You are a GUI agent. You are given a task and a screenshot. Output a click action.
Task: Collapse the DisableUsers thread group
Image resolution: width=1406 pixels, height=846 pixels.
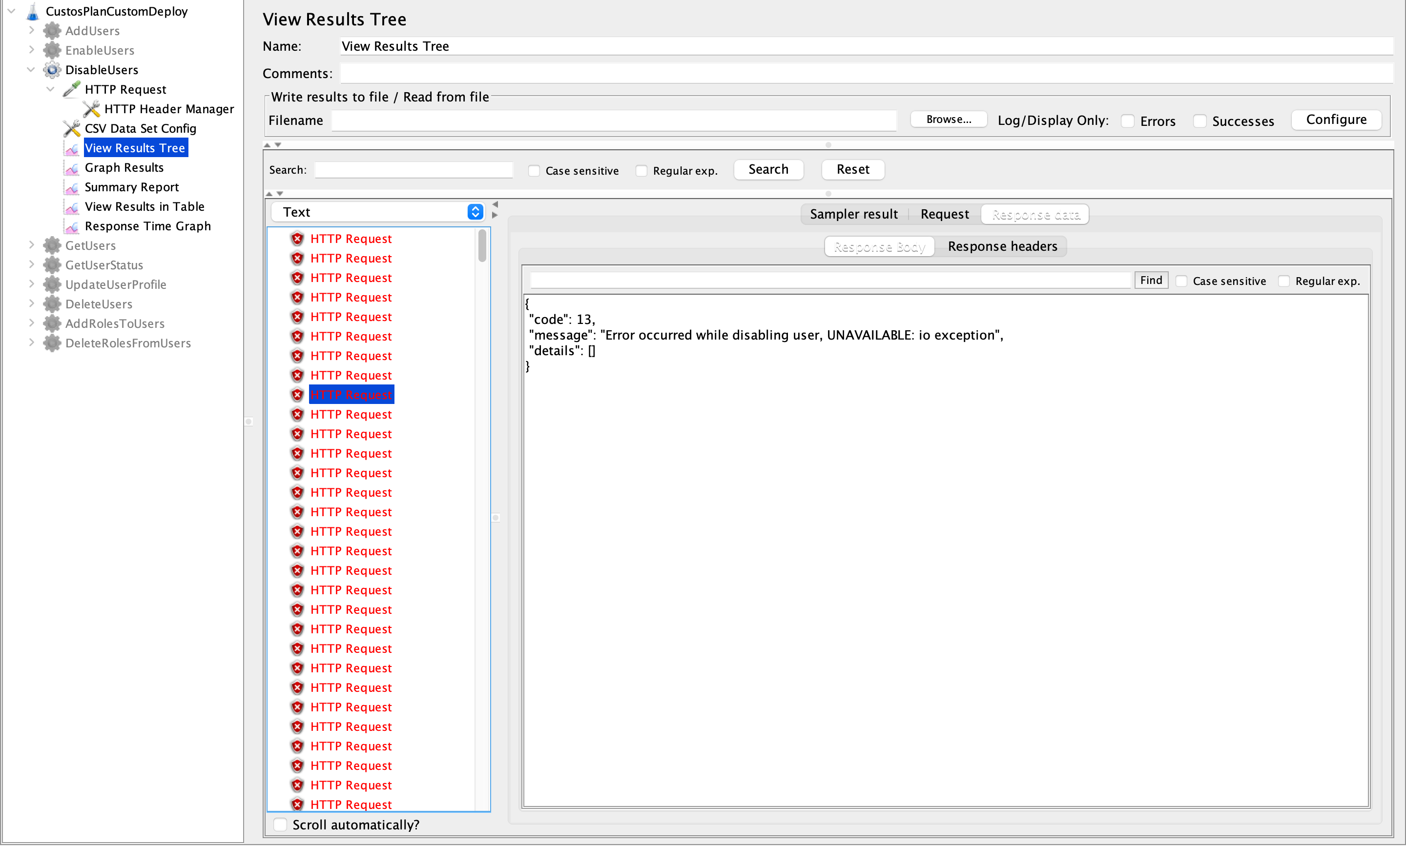pos(31,70)
